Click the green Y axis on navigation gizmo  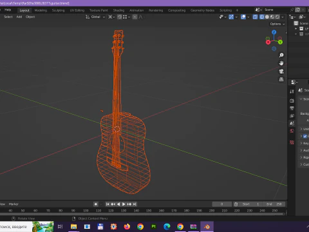pyautogui.click(x=280, y=42)
